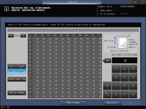Click the page indicator 1/3
Screen dimensions: 146x109
pos(17,36)
